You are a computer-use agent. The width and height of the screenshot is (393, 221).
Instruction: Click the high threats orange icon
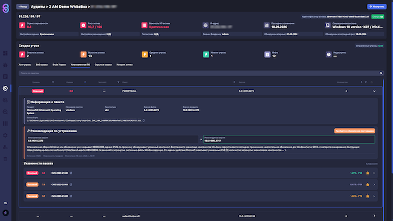pos(83,54)
